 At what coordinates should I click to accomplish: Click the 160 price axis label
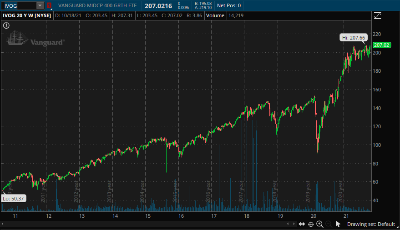click(377, 90)
